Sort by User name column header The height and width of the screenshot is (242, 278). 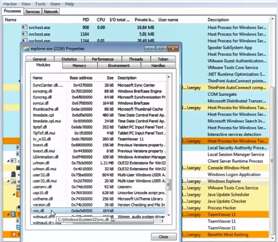tap(168, 20)
